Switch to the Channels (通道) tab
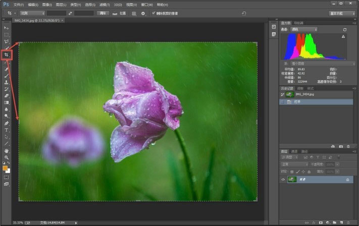Viewport: 359px width, 226px height. click(x=294, y=151)
